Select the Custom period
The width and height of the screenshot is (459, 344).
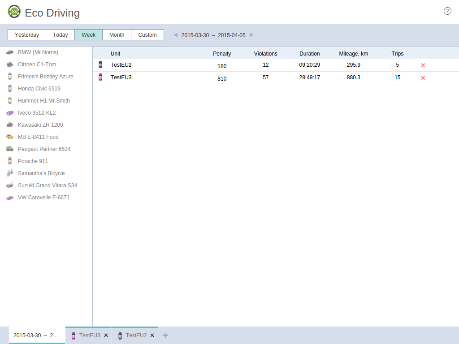tap(147, 35)
